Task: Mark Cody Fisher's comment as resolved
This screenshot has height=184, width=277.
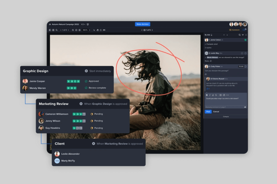Action: 245,66
